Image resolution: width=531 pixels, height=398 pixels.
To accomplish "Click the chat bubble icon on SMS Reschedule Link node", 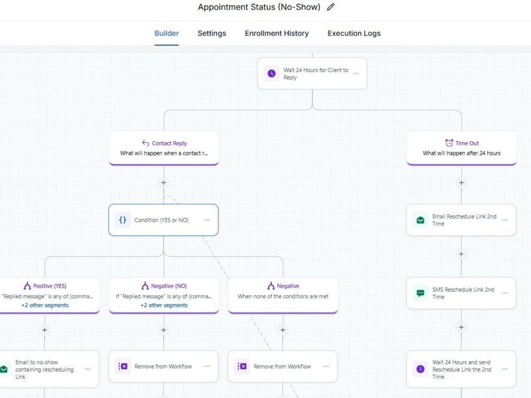I will pos(420,293).
